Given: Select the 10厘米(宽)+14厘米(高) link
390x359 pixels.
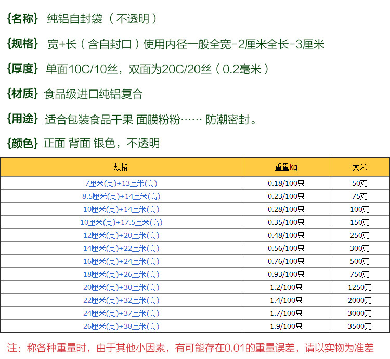Looking at the screenshot, I should coord(121,209).
